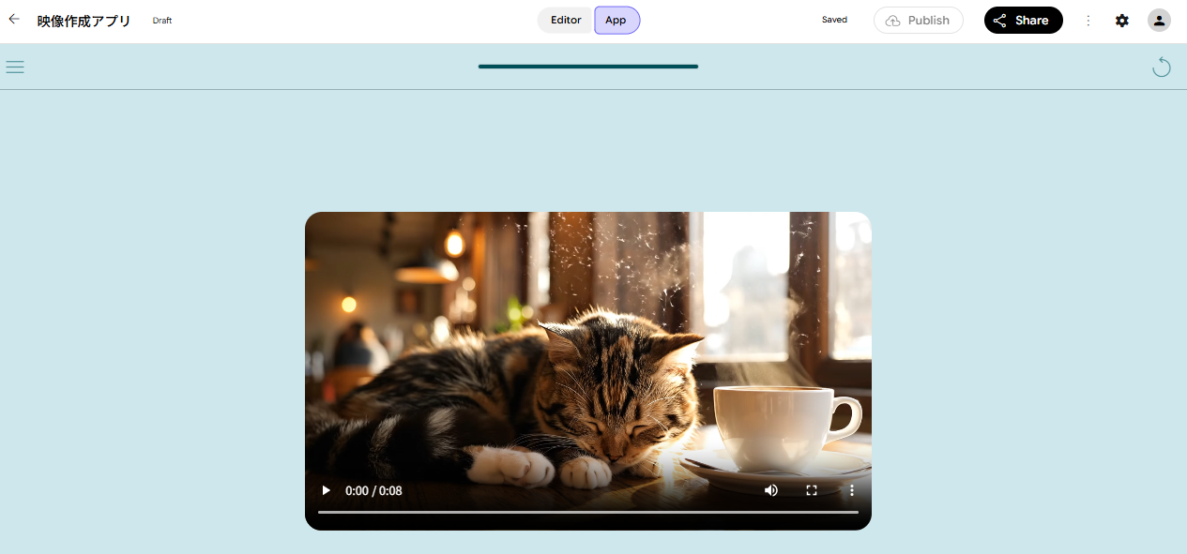The image size is (1187, 554).
Task: Play the cat video
Action: (326, 490)
